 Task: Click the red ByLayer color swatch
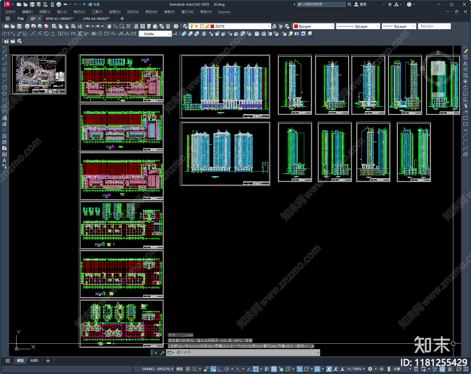click(x=296, y=26)
